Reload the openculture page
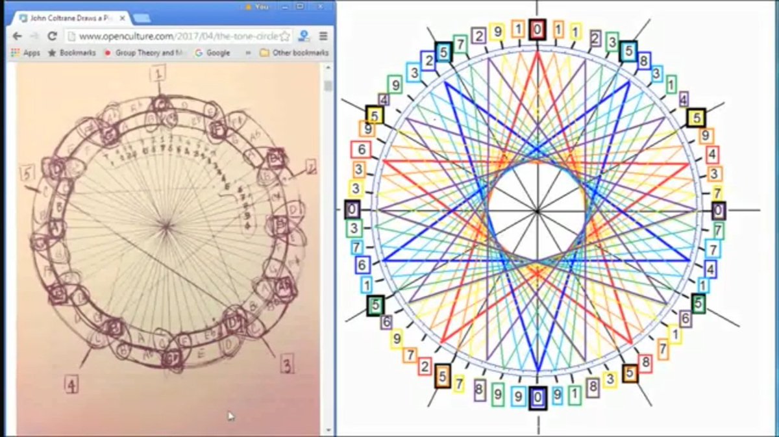The width and height of the screenshot is (779, 437). point(53,36)
